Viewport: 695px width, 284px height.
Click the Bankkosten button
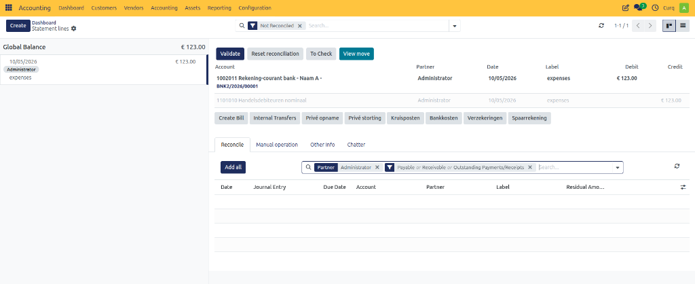[x=444, y=118]
